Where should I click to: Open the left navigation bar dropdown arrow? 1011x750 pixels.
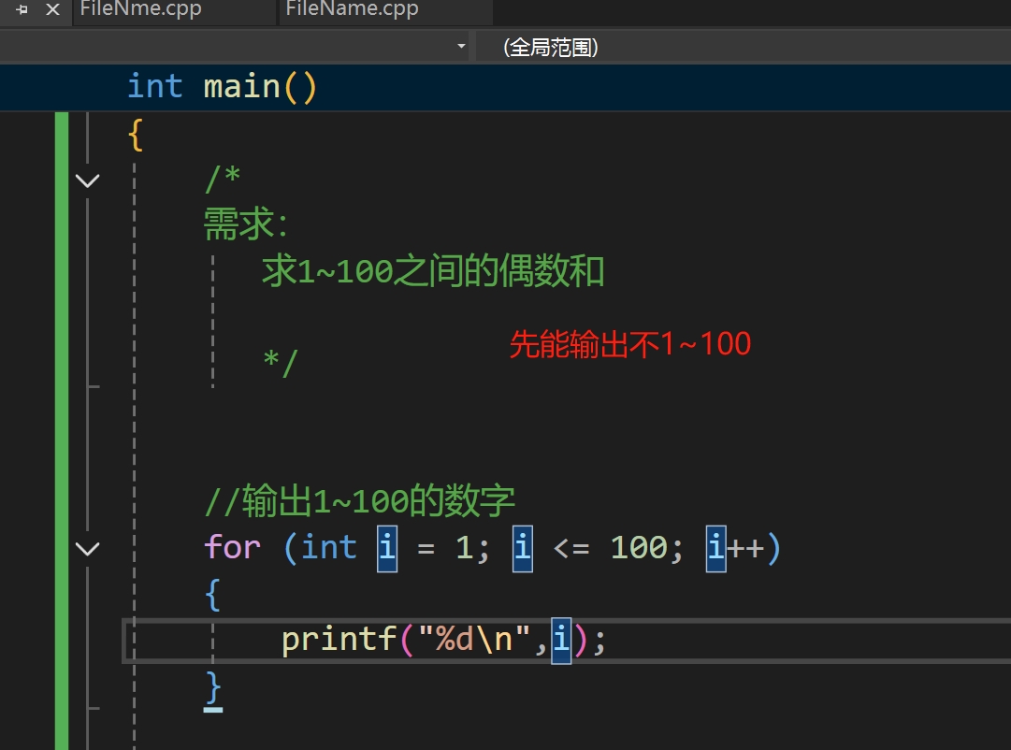coord(461,47)
